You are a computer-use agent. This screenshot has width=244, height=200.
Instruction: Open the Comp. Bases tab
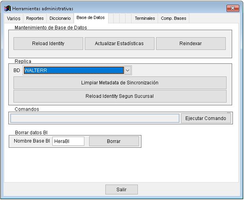point(173,18)
